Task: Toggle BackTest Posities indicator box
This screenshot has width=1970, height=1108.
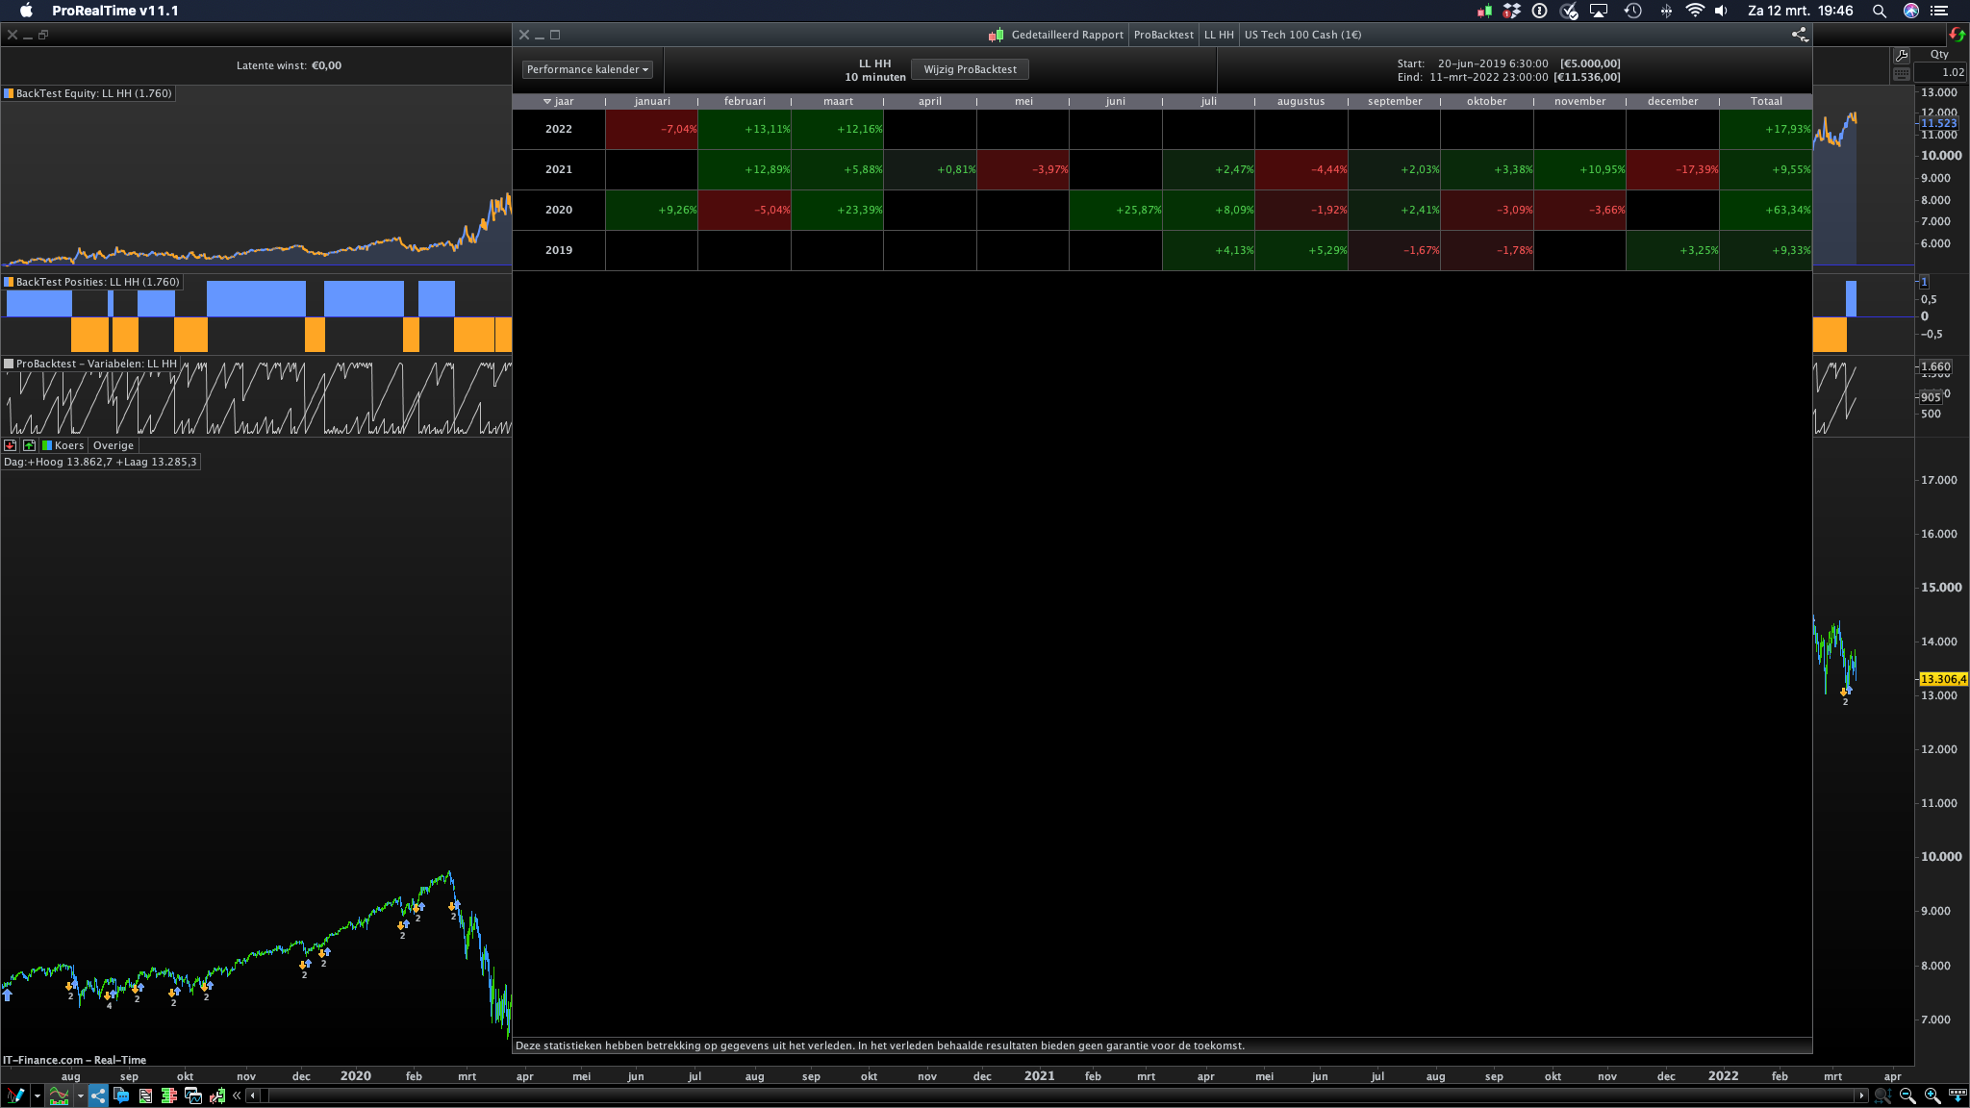Action: click(x=9, y=282)
